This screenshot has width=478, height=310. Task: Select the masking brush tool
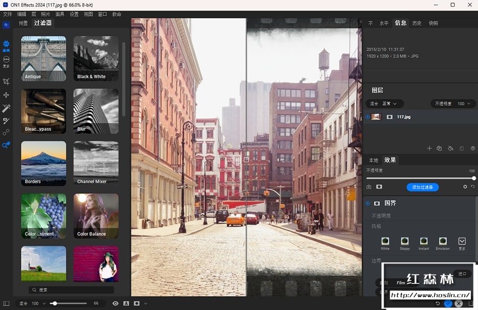pos(6,121)
